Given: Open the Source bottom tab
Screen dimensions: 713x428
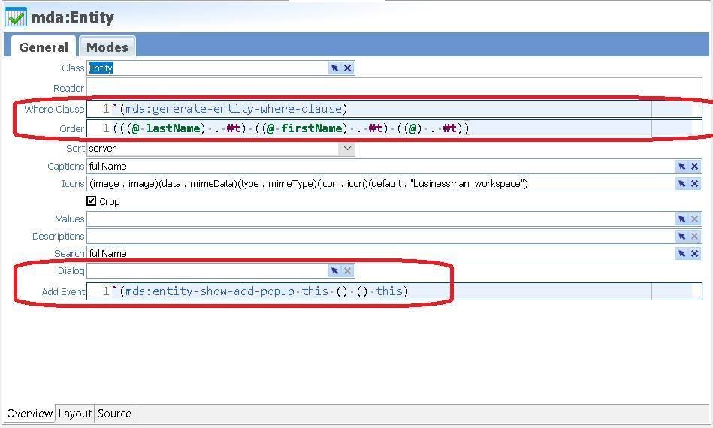Looking at the screenshot, I should pos(114,413).
